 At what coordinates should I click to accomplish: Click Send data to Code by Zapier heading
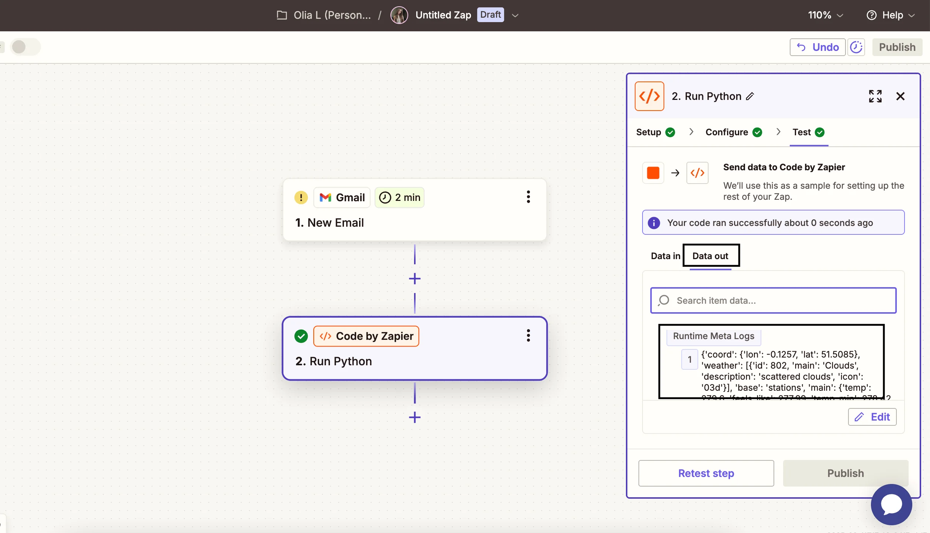(x=784, y=167)
